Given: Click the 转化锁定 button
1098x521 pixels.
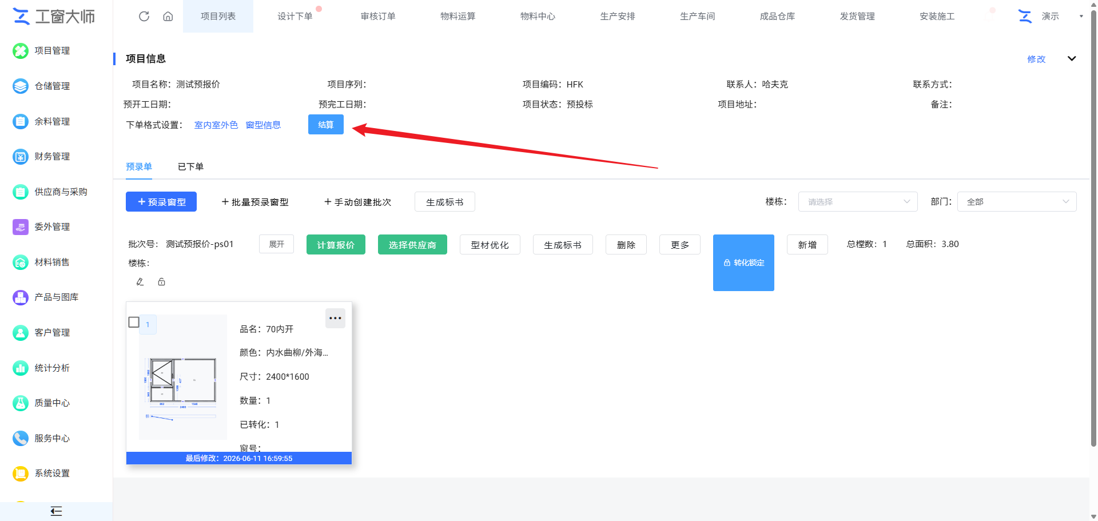Looking at the screenshot, I should pos(743,263).
